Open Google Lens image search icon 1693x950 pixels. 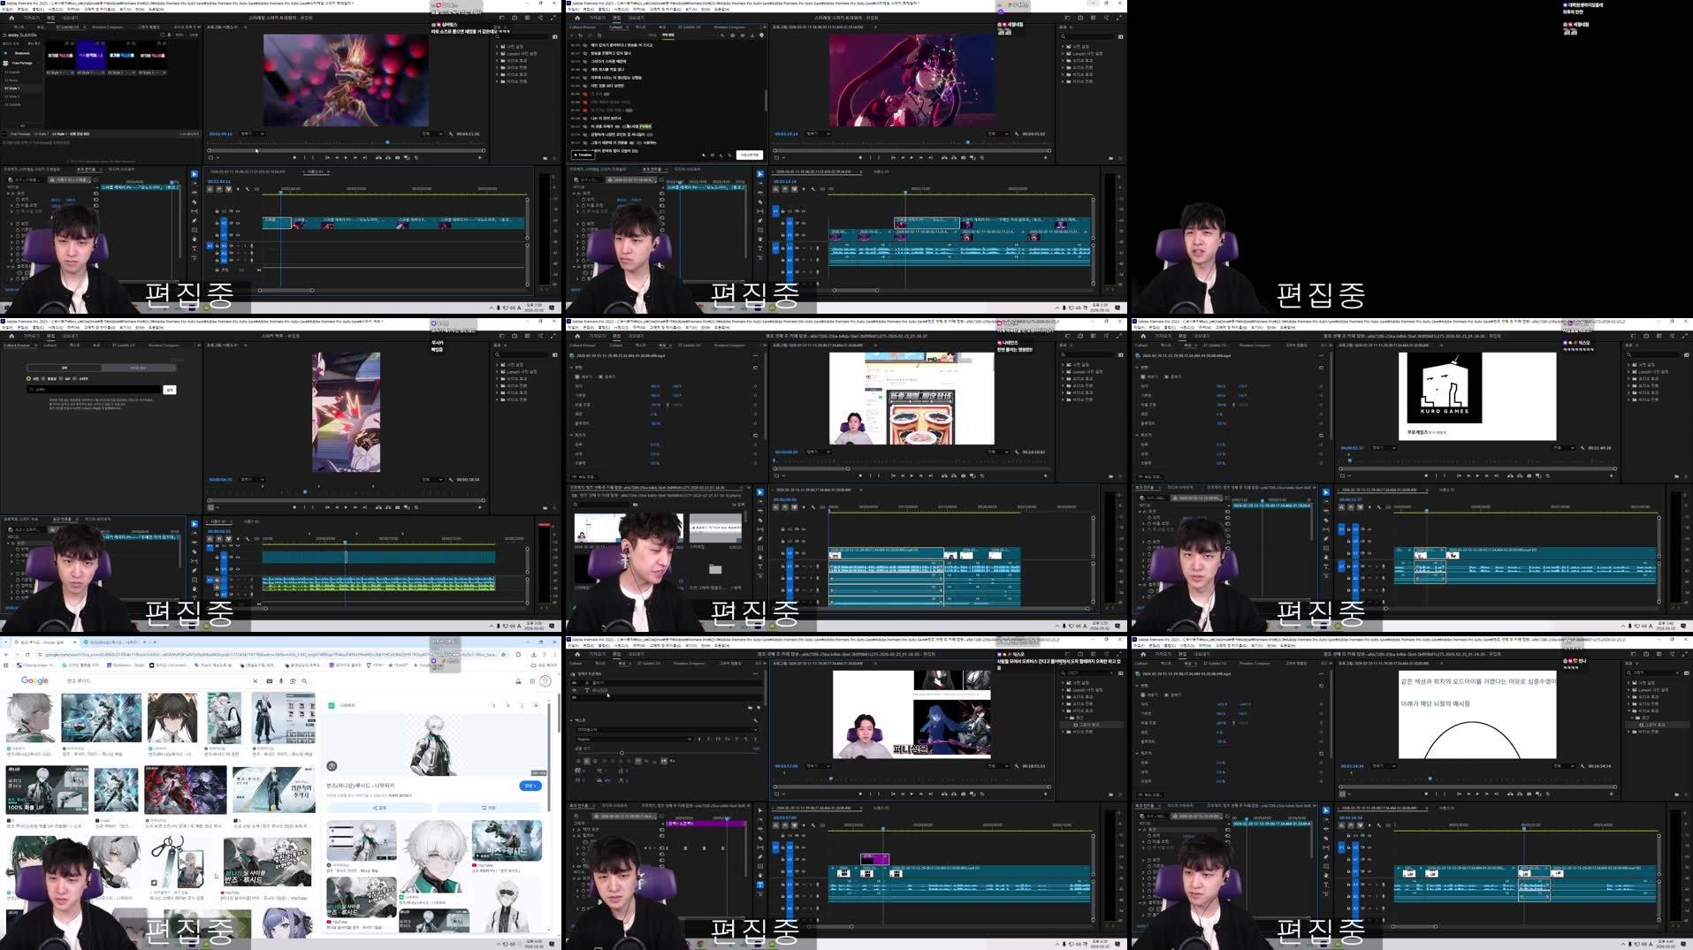pos(293,681)
